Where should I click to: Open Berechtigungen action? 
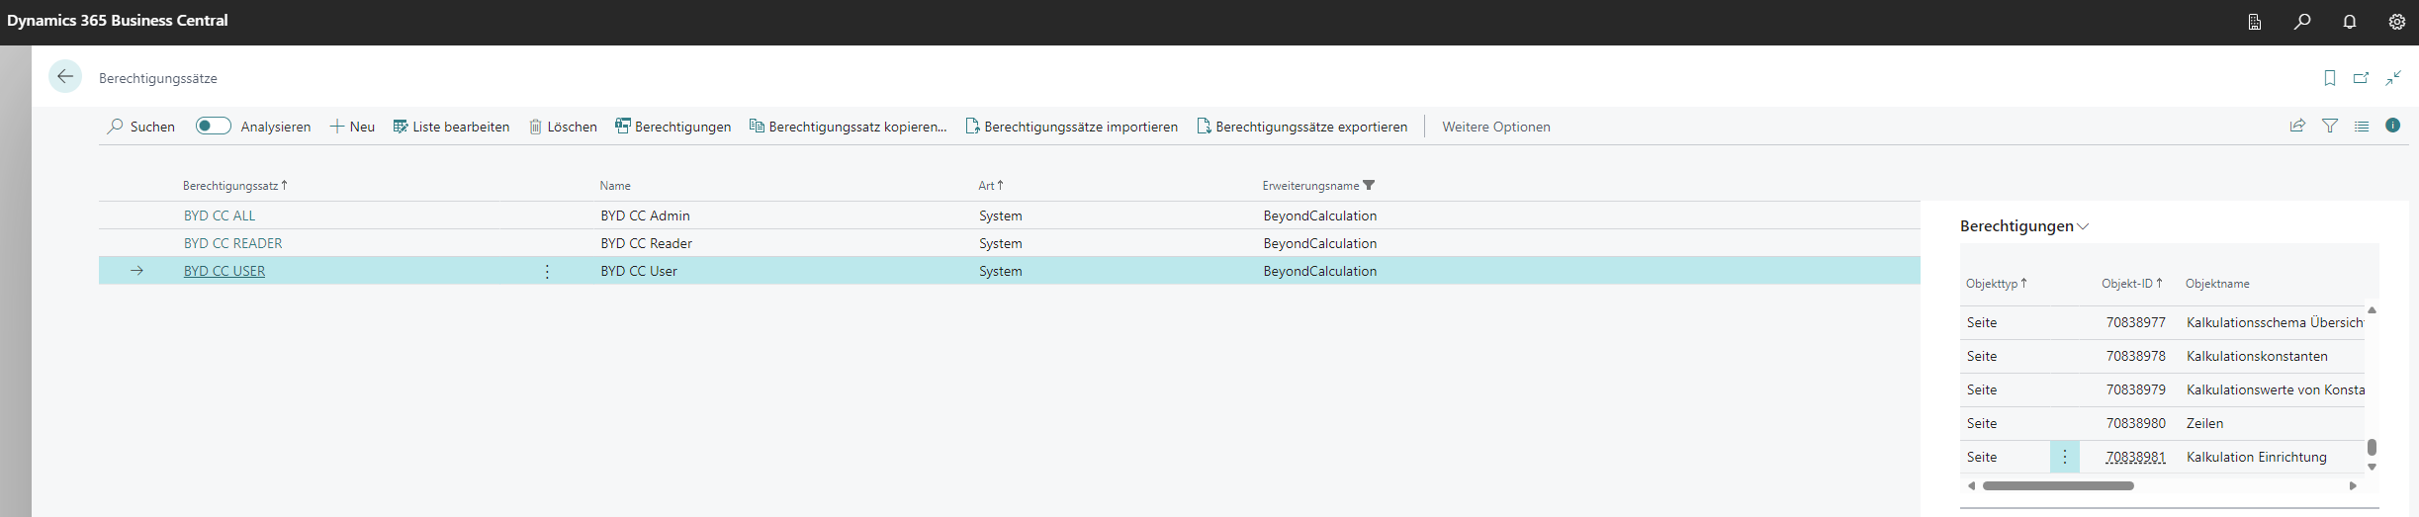(x=673, y=127)
